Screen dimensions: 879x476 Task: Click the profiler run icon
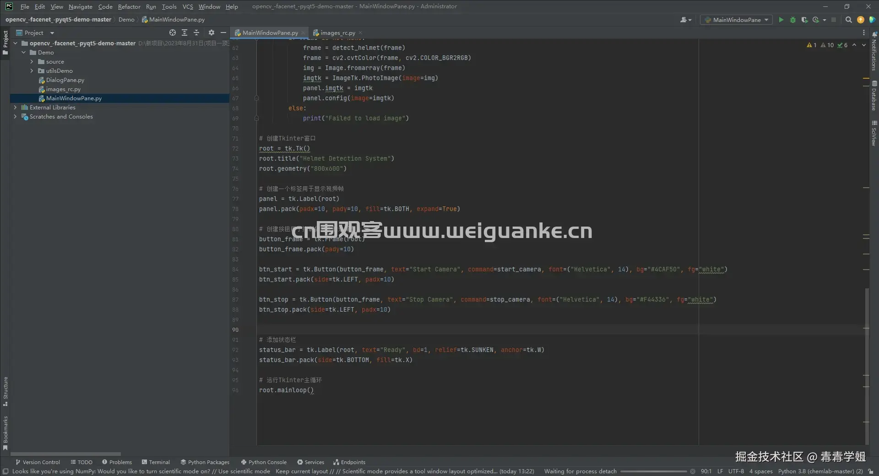pyautogui.click(x=816, y=20)
